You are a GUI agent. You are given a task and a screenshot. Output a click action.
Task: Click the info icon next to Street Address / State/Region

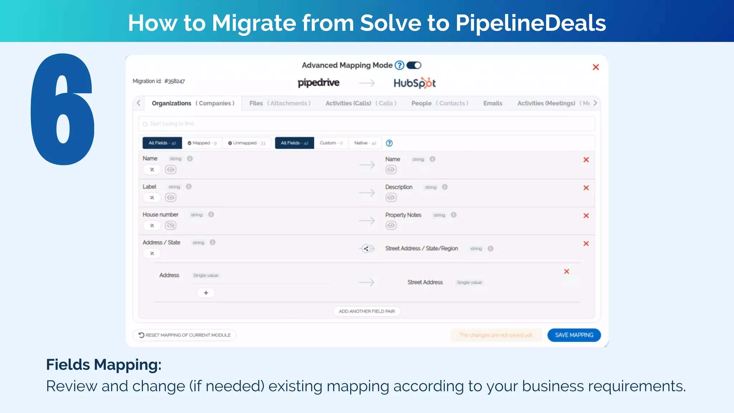(x=491, y=248)
